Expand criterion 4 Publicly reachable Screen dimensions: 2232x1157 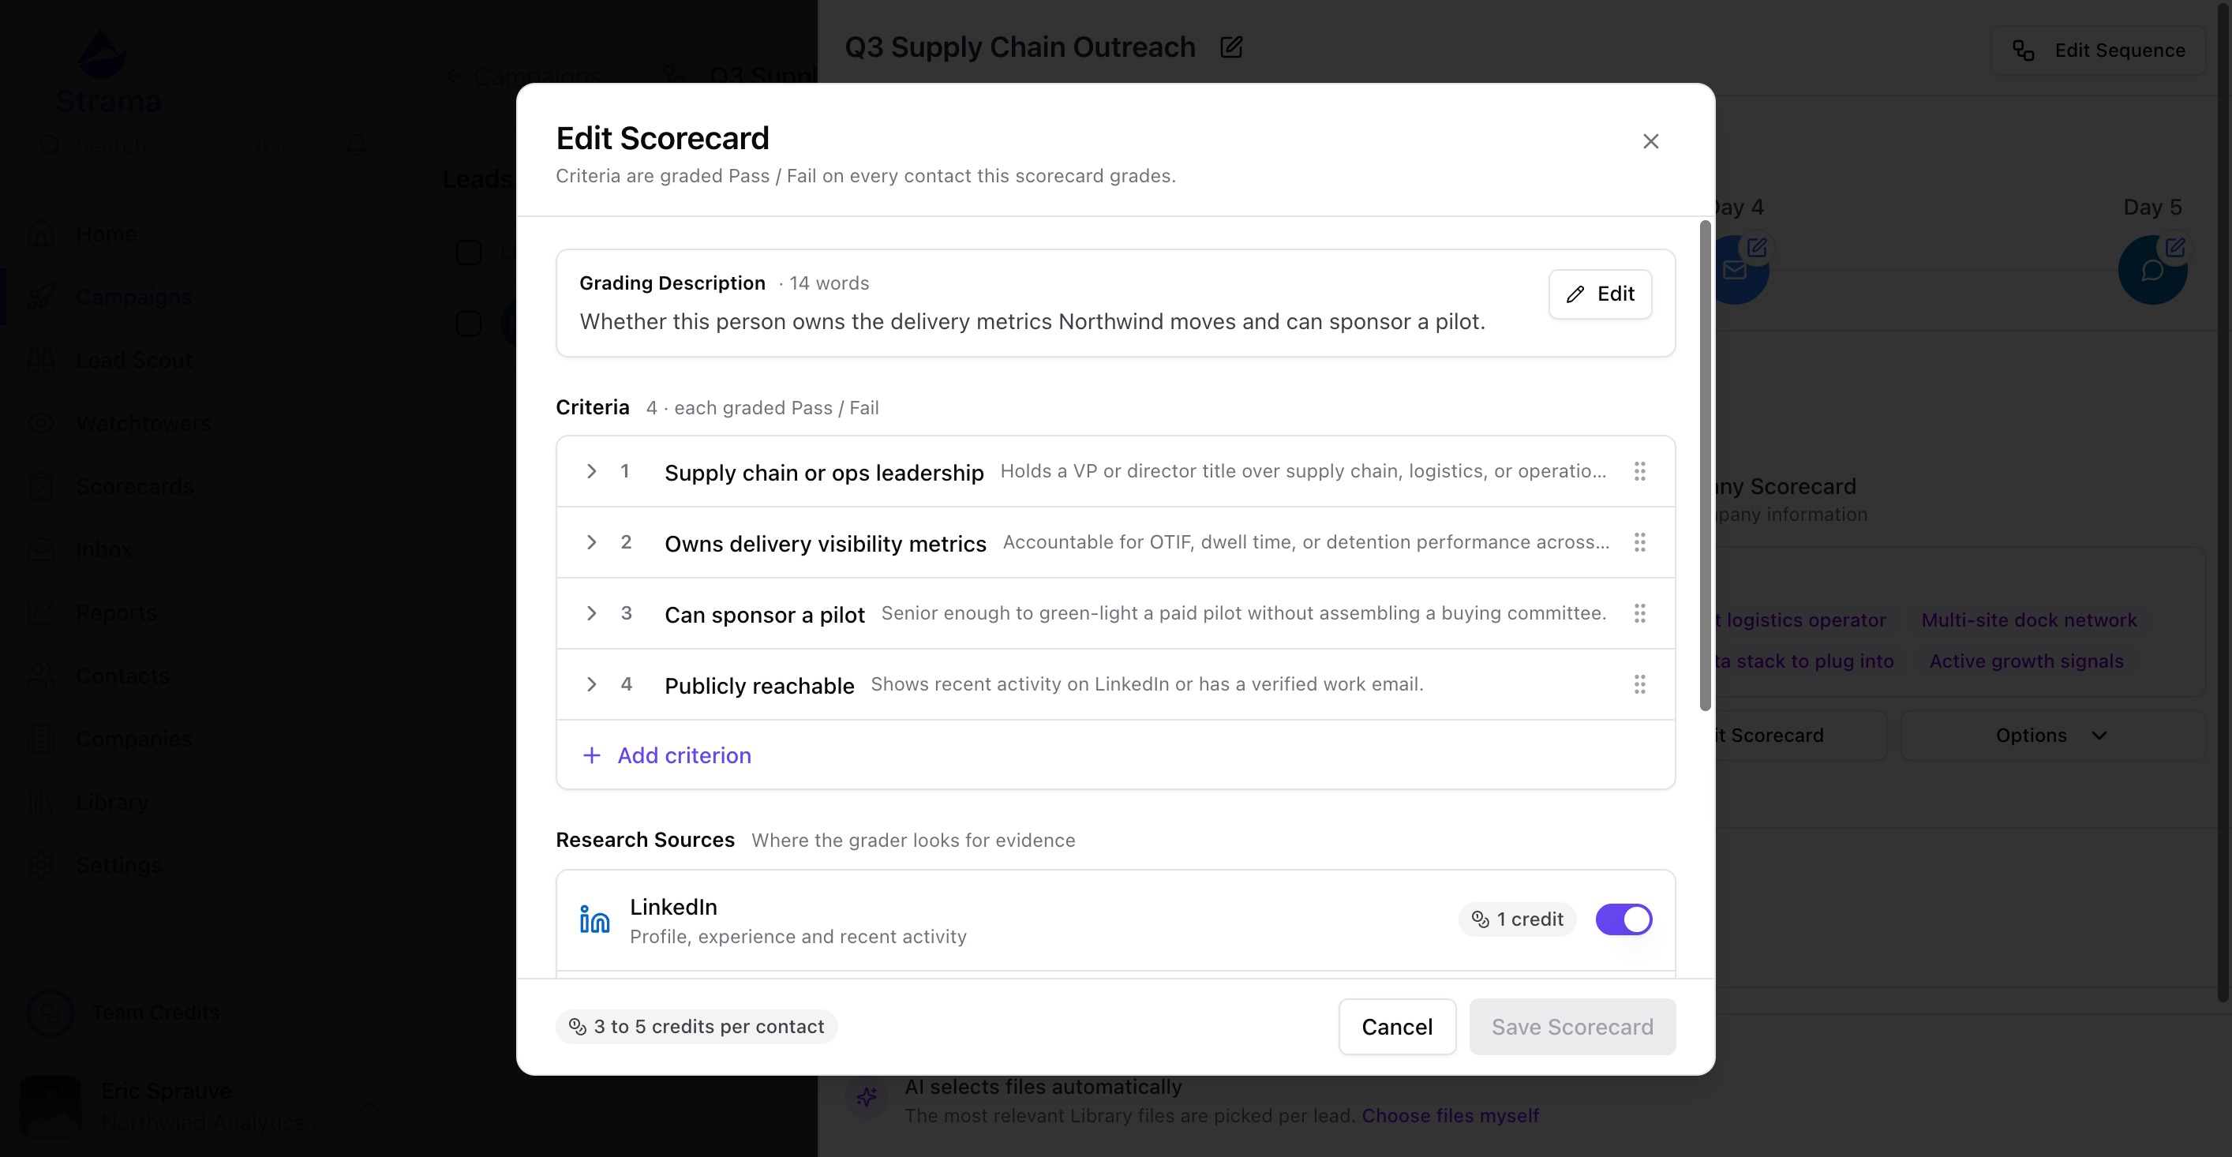tap(592, 685)
